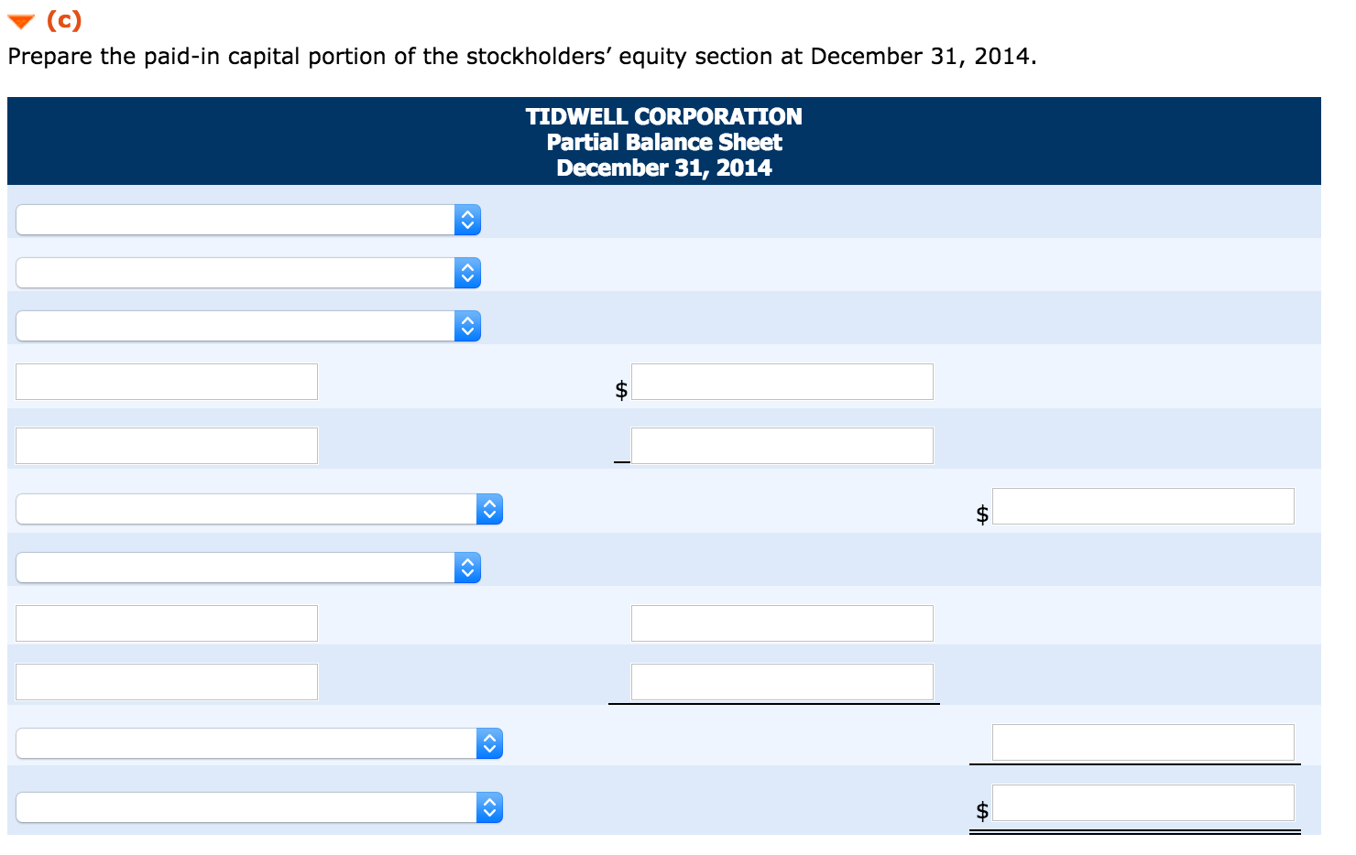Collapse the orange triangle next to part (c)
Image resolution: width=1356 pixels, height=855 pixels.
(20, 20)
